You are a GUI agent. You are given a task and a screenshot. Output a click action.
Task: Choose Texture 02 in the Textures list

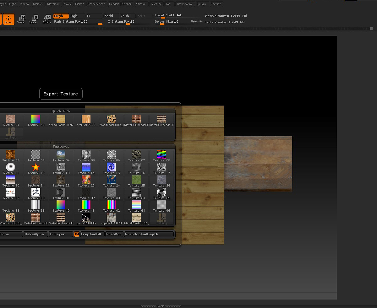tap(11, 156)
